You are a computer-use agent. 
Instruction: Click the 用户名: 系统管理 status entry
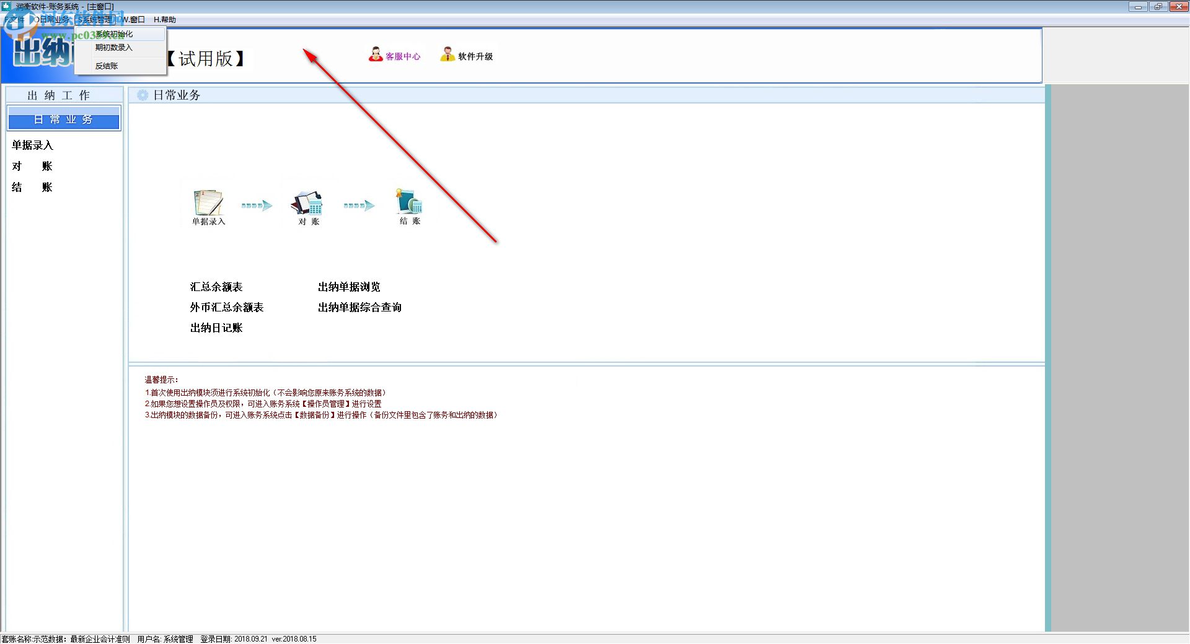tap(165, 639)
